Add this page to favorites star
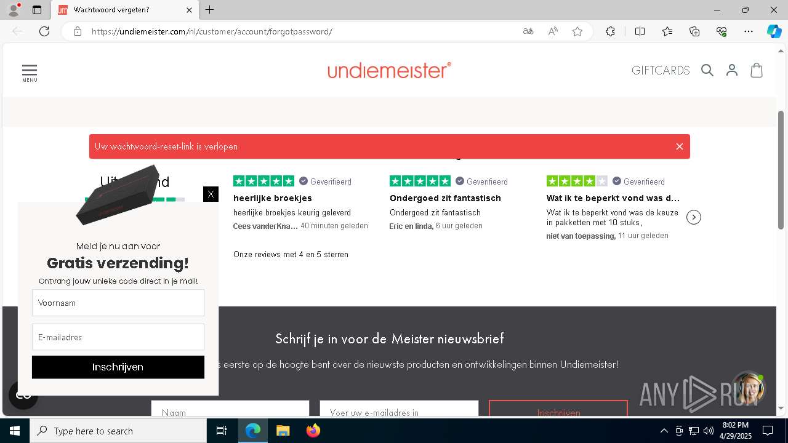 577,31
